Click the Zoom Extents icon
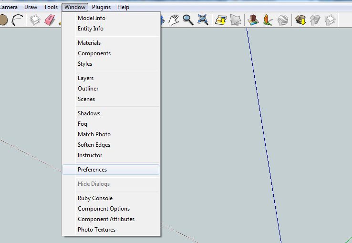352x243 pixels. [203, 20]
